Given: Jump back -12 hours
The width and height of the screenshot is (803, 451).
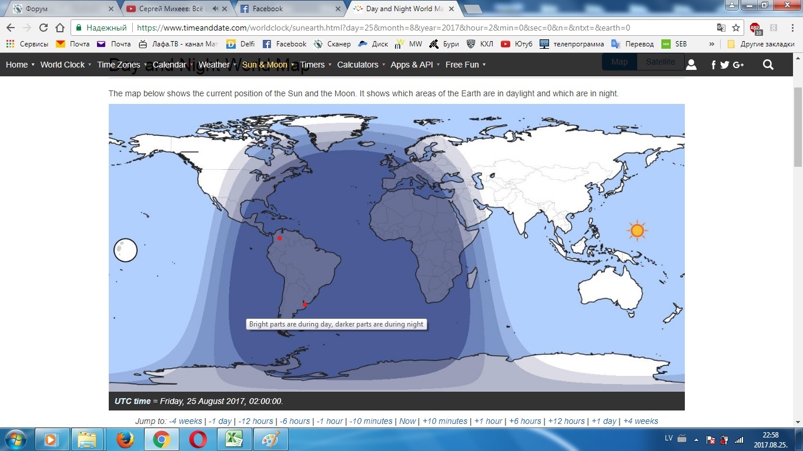Looking at the screenshot, I should [x=255, y=421].
